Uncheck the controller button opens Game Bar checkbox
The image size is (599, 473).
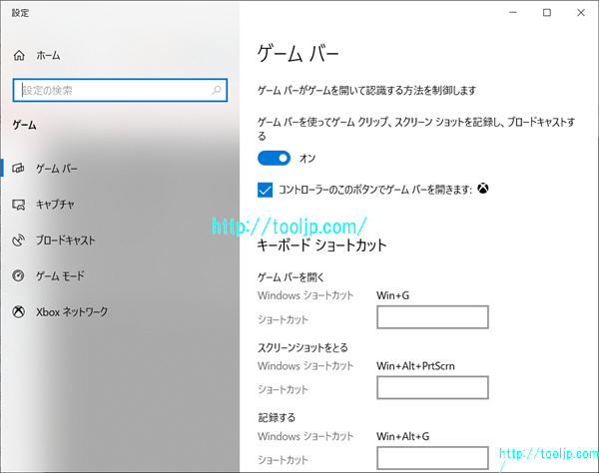[266, 190]
